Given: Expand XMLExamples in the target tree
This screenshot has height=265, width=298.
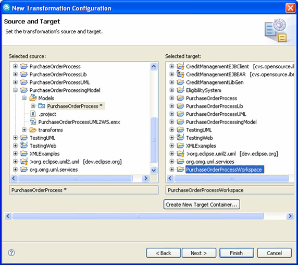Looking at the screenshot, I should point(172,146).
